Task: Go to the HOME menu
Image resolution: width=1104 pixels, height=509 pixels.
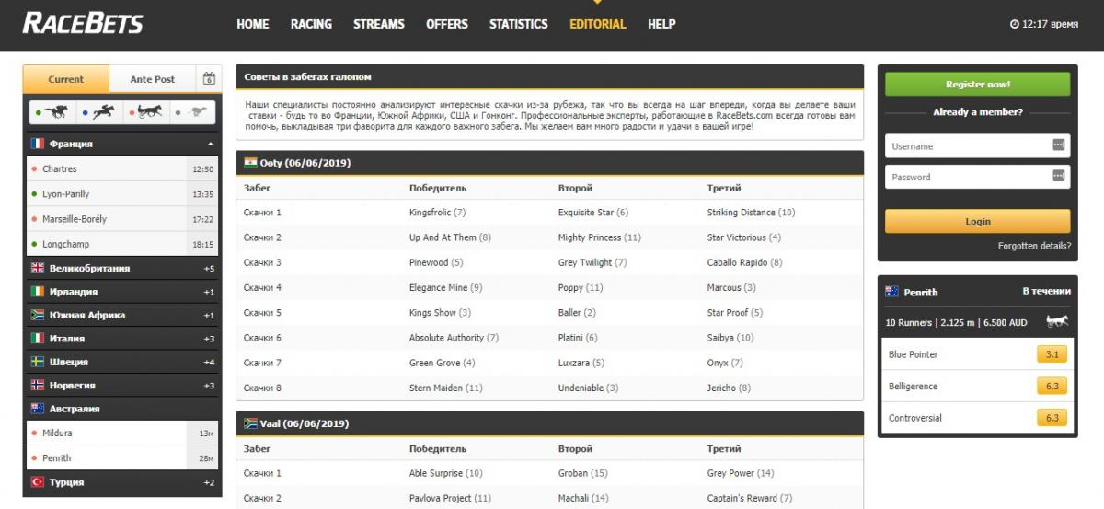Action: click(253, 24)
